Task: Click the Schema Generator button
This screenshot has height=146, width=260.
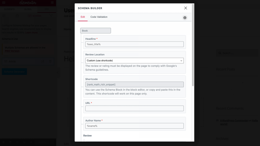Action: (x=14, y=72)
